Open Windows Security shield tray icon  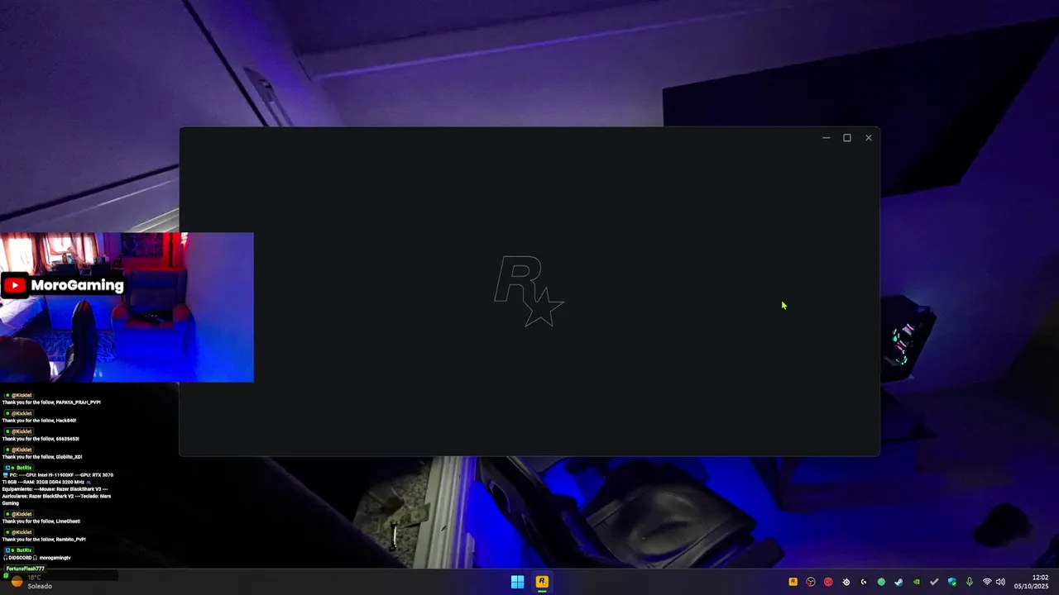952,582
